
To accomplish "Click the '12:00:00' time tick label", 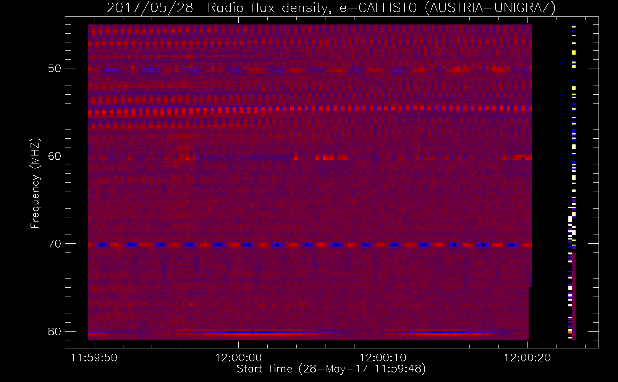I will coord(238,358).
